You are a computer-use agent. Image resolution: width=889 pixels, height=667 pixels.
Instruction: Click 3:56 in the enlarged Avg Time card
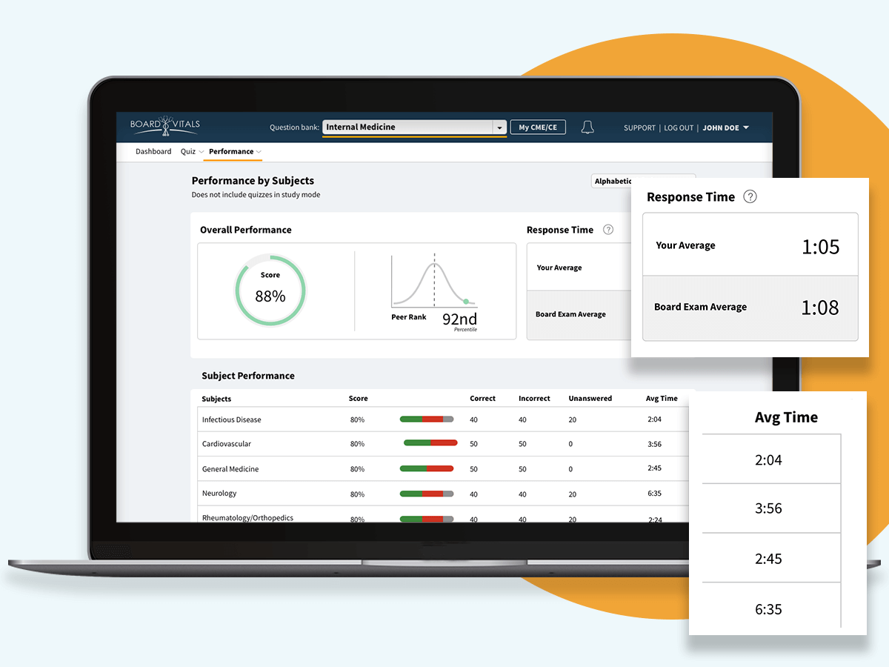pos(768,509)
